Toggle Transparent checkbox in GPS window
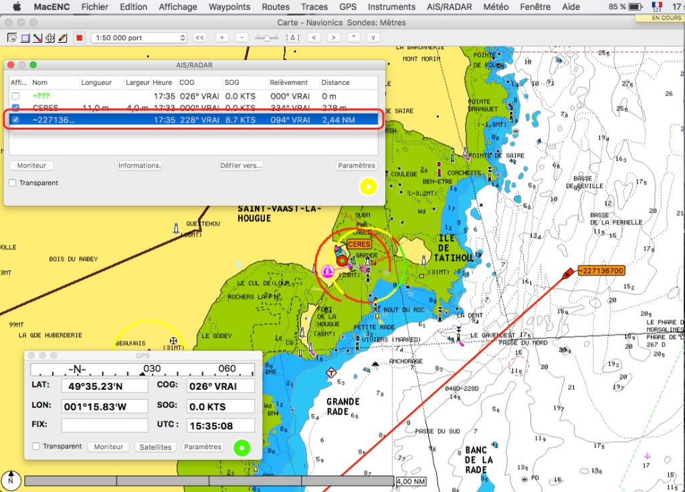Screen dimensions: 685x492 (x=36, y=447)
